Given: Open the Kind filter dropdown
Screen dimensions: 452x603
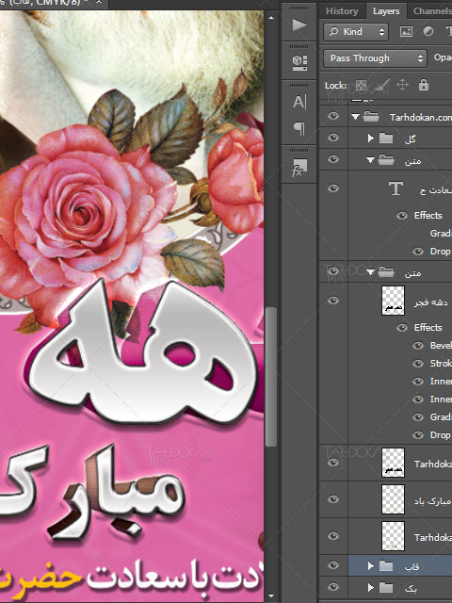Looking at the screenshot, I should 356,31.
